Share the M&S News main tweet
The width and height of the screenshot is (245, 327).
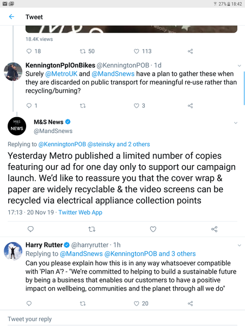tap(215, 229)
